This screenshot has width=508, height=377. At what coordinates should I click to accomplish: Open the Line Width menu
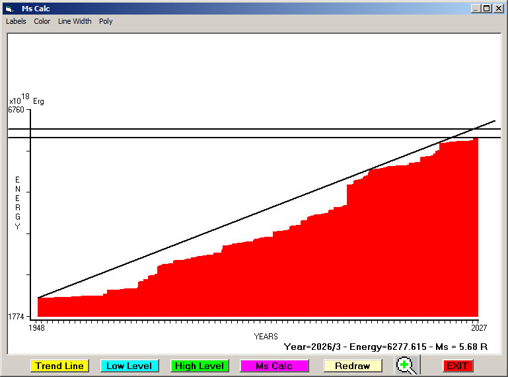(75, 21)
